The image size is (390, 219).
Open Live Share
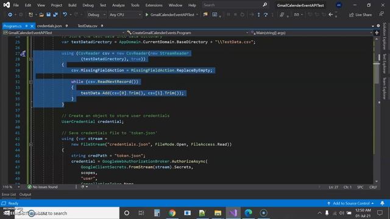[360, 15]
